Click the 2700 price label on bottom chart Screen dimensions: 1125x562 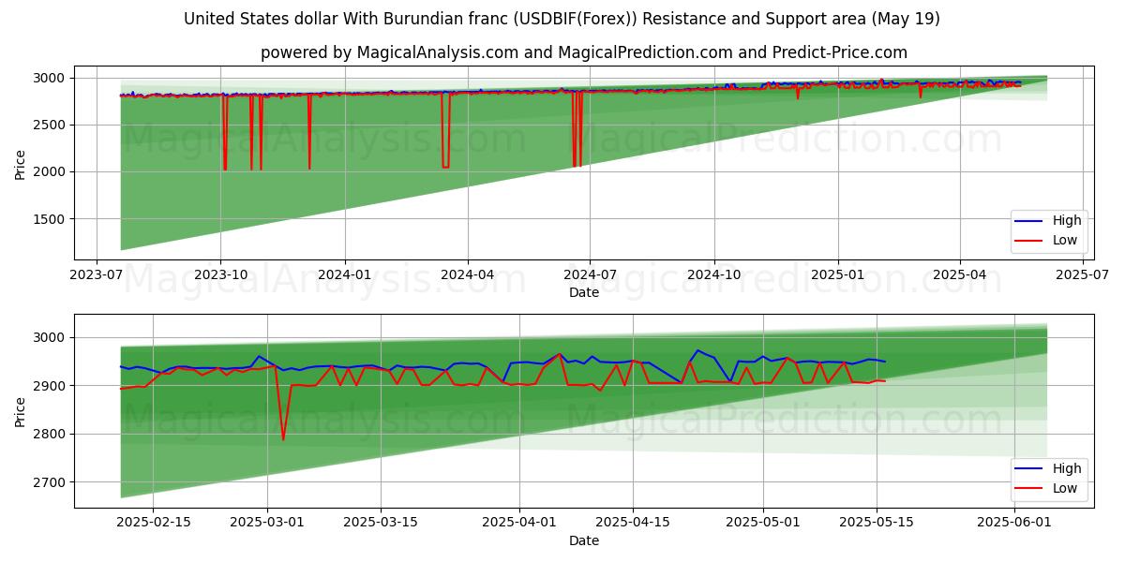50,482
